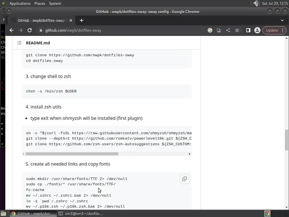
Task: Click the page vertical scrollbar thumb
Action: tap(286, 140)
